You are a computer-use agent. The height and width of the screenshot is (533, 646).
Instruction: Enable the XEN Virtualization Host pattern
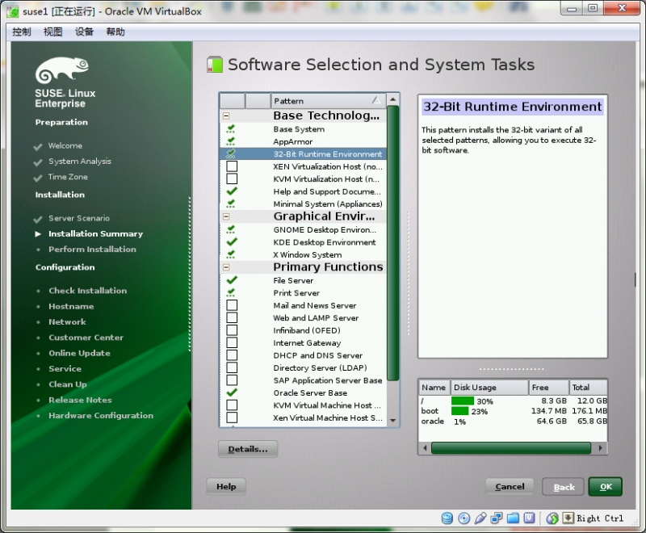[x=230, y=166]
